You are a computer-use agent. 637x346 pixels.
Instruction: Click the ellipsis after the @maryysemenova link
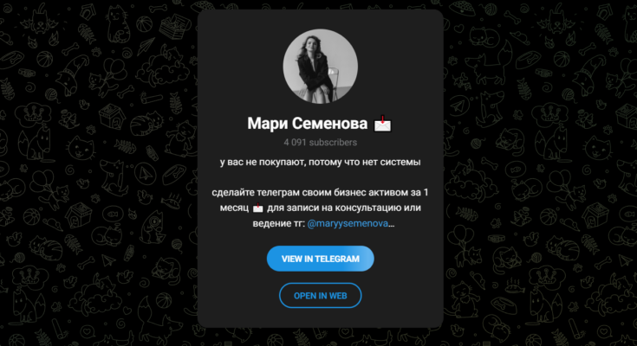coord(391,223)
